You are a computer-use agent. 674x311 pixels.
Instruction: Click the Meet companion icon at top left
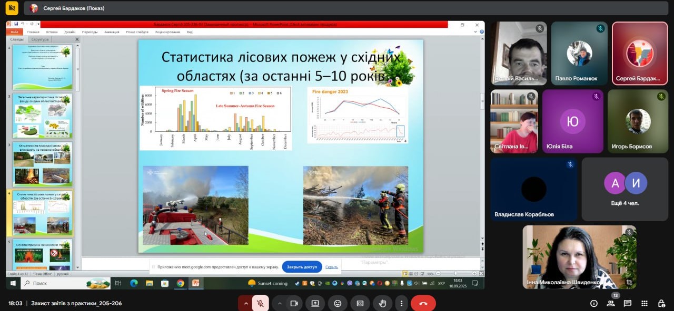point(12,8)
